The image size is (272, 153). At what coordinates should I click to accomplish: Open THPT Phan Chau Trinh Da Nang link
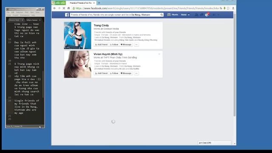pyautogui.click(x=120, y=57)
